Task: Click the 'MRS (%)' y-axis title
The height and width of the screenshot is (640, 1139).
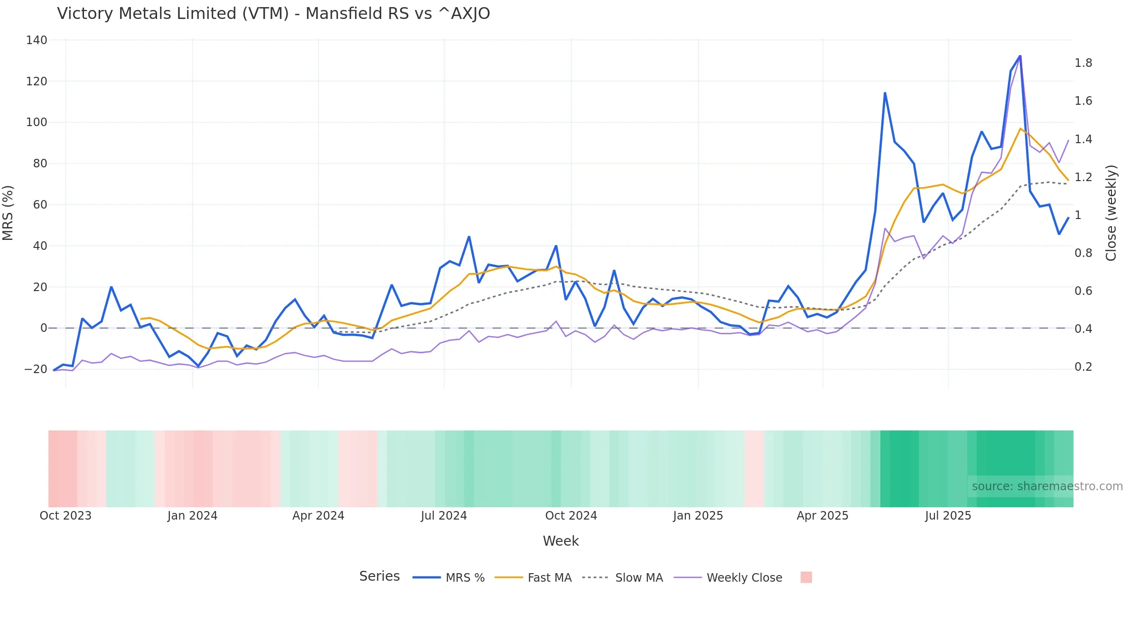Action: [8, 213]
